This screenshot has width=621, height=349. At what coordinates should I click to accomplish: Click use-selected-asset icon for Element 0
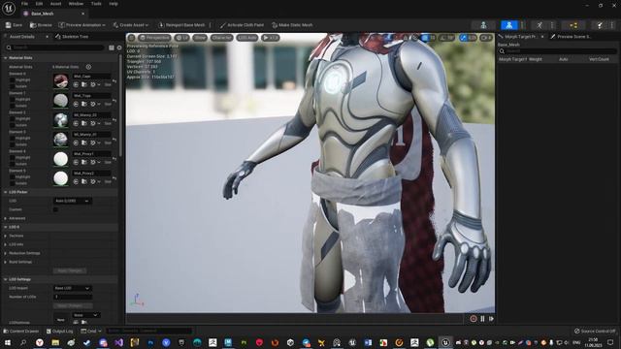(x=76, y=84)
